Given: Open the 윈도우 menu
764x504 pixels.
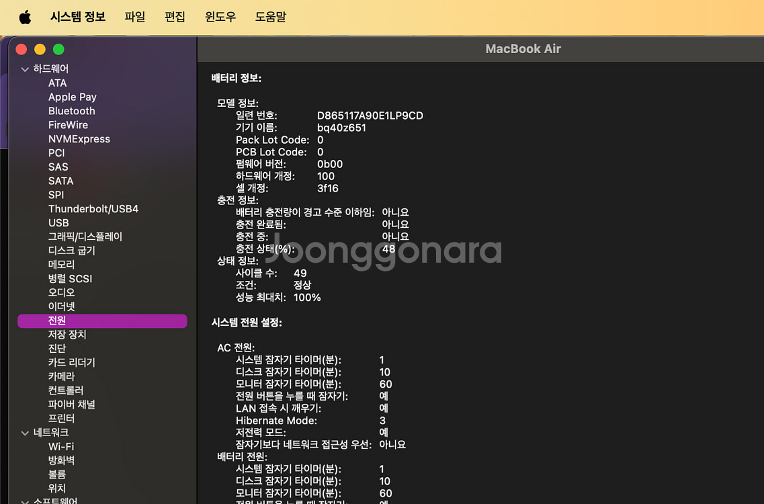Looking at the screenshot, I should coord(220,17).
